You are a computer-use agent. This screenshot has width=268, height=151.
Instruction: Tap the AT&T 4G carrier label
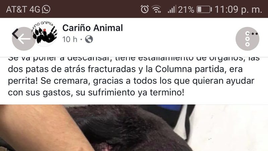click(x=23, y=9)
